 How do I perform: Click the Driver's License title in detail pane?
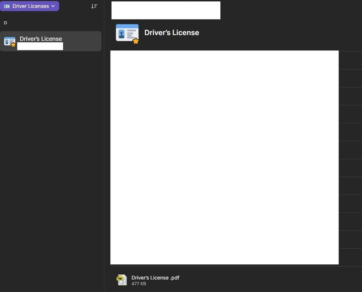click(x=171, y=33)
